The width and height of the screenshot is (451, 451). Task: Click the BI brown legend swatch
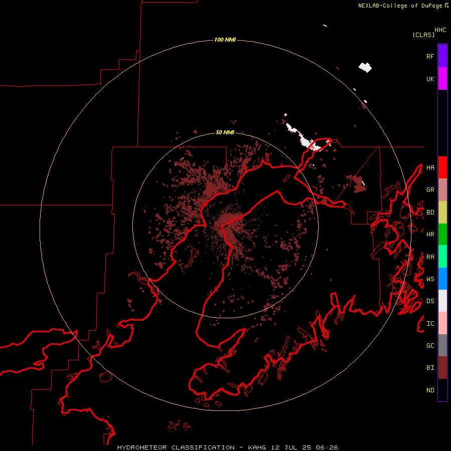click(442, 368)
